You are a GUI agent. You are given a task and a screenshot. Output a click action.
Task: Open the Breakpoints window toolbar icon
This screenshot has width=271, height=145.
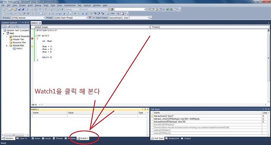click(123, 14)
